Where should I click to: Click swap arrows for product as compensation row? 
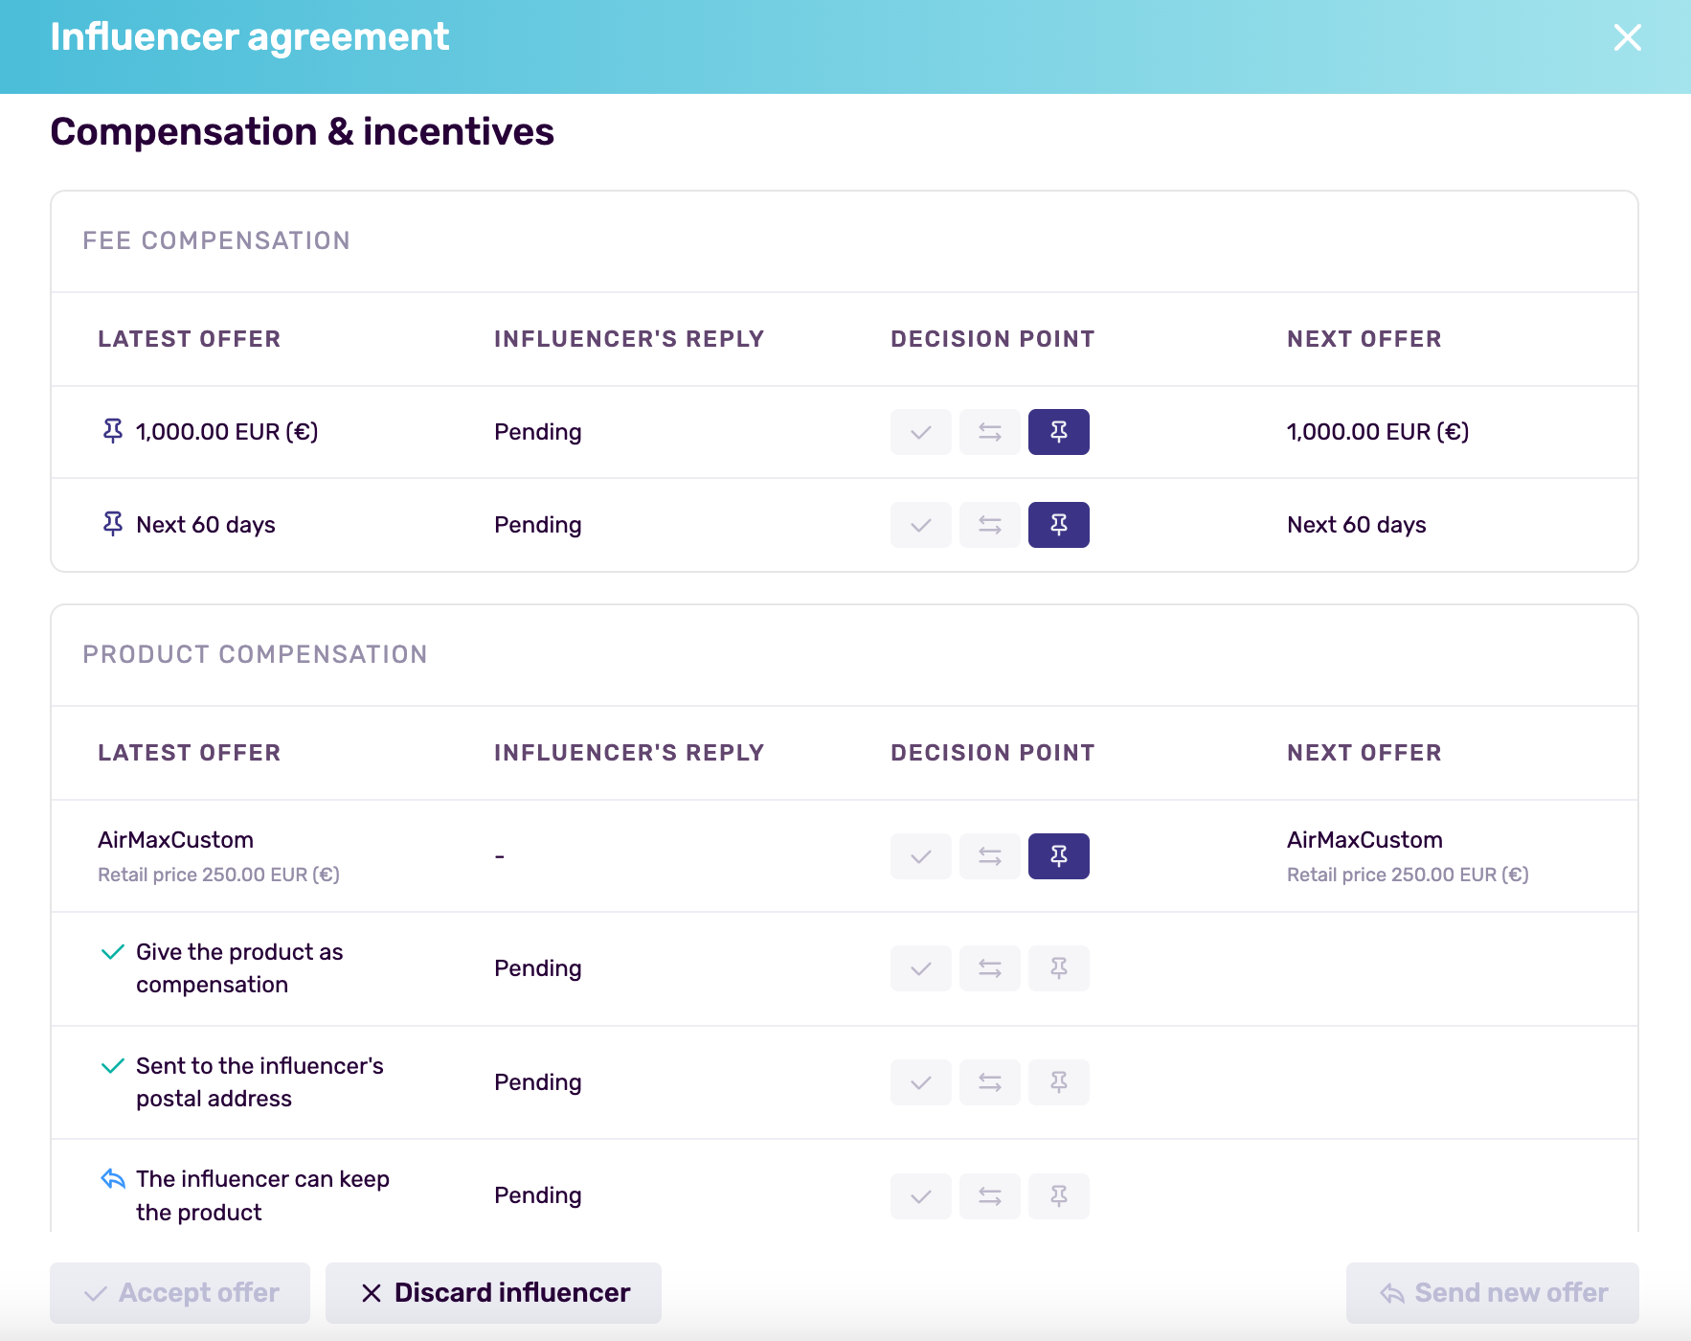[x=989, y=968]
